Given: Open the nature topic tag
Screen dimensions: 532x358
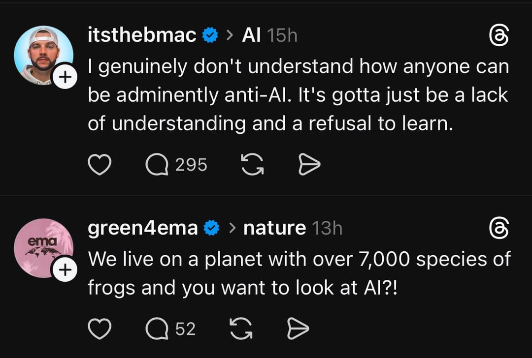Looking at the screenshot, I should point(274,228).
